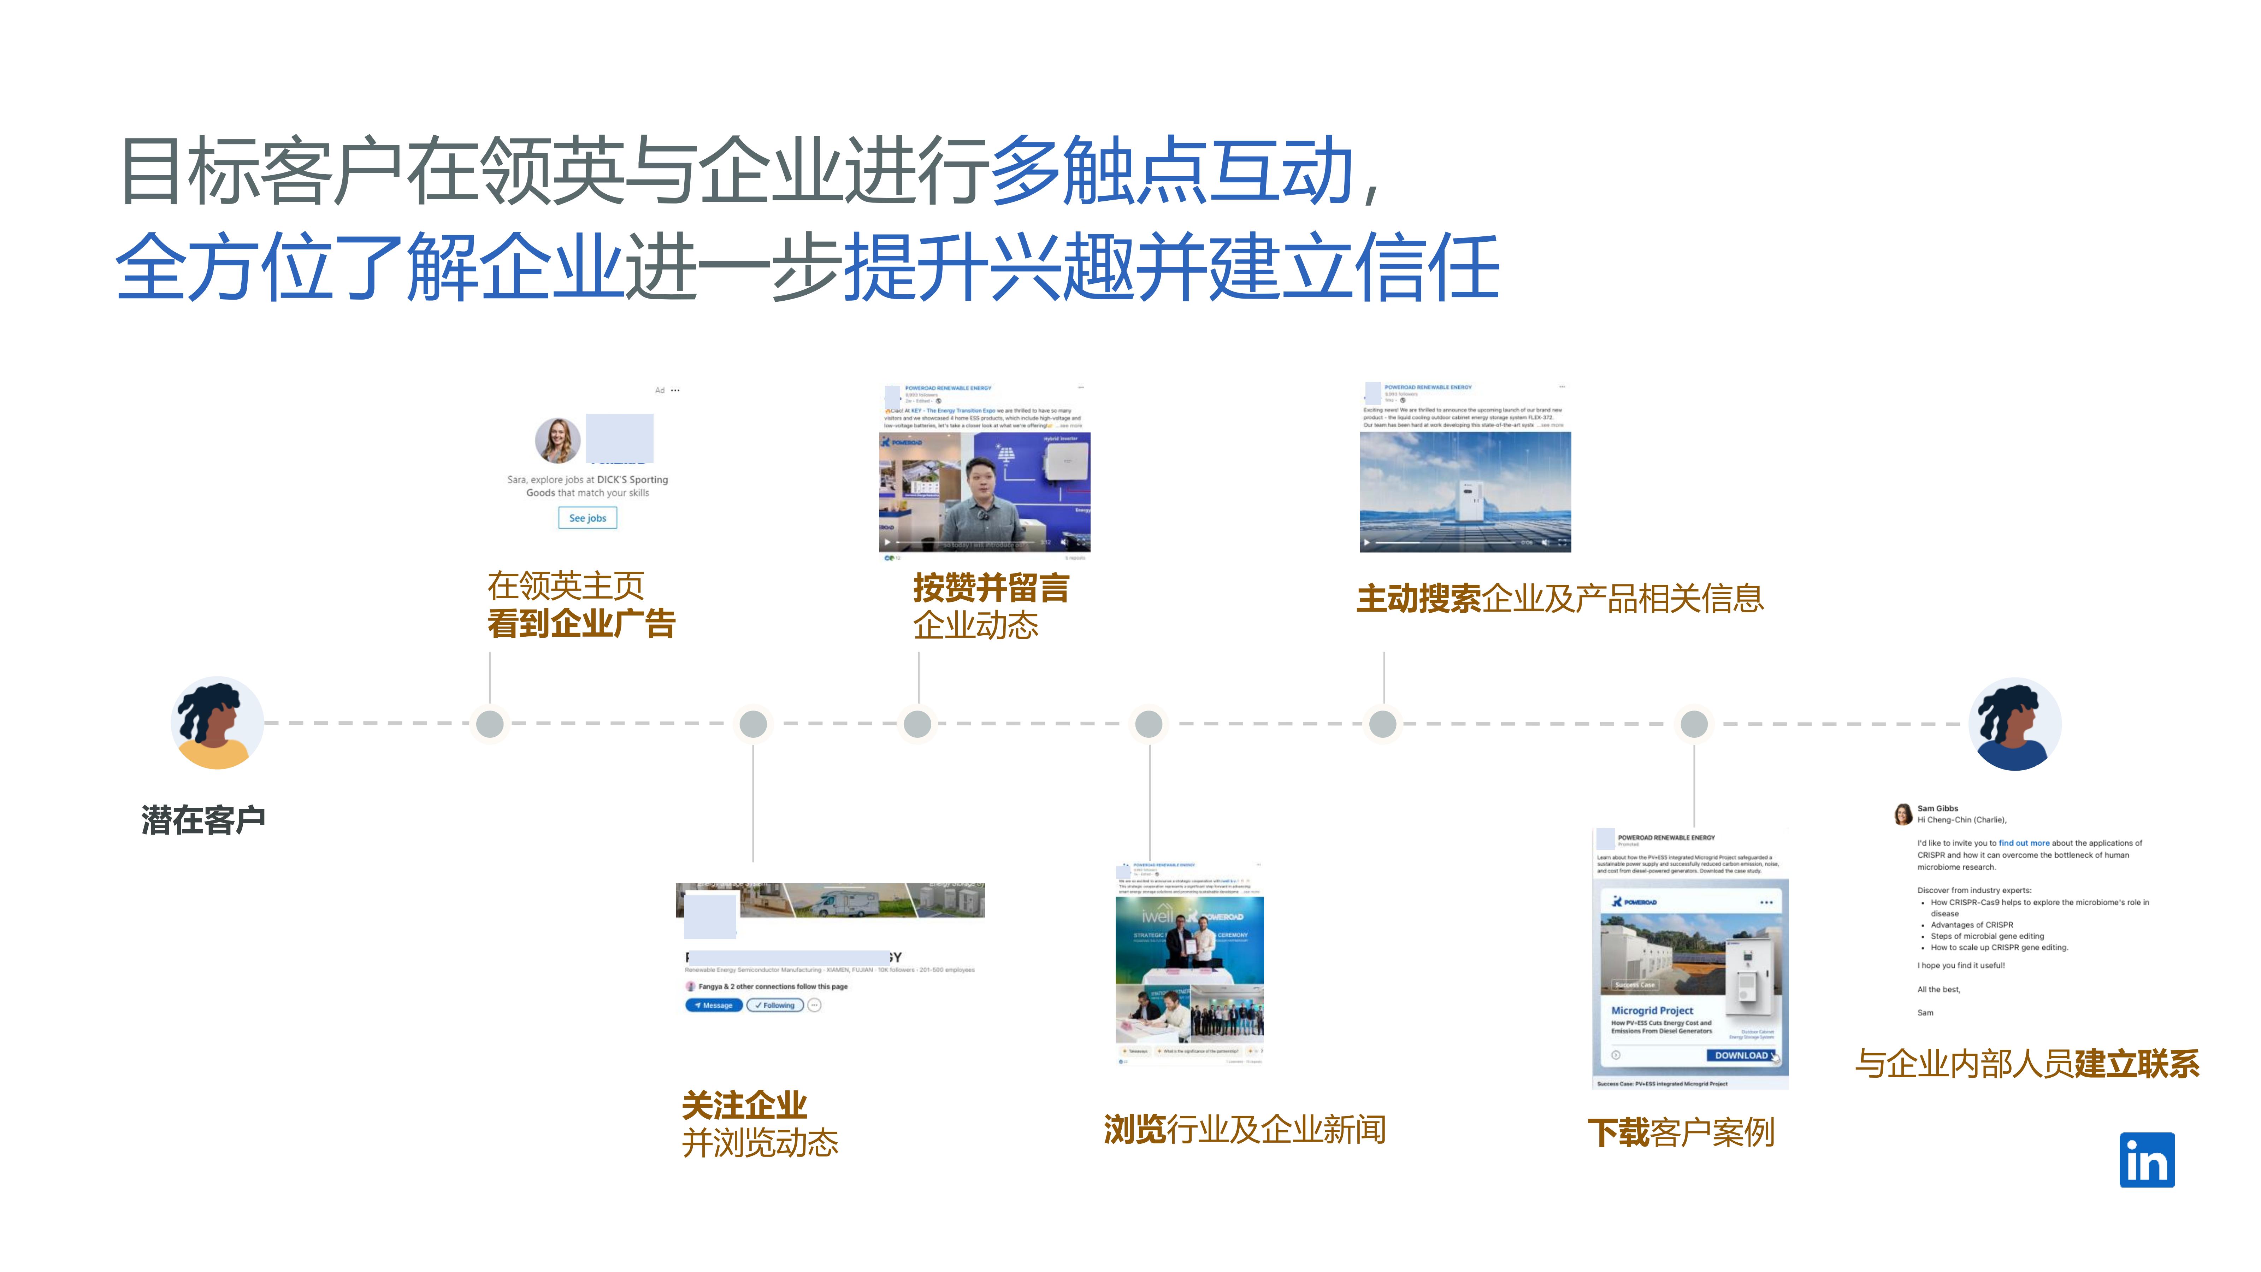Click the circled more-options button beside Following
The image size is (2261, 1272).
815,1005
